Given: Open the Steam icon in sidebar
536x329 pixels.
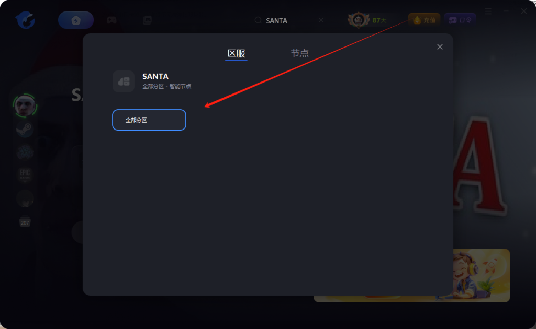Looking at the screenshot, I should click(x=25, y=129).
